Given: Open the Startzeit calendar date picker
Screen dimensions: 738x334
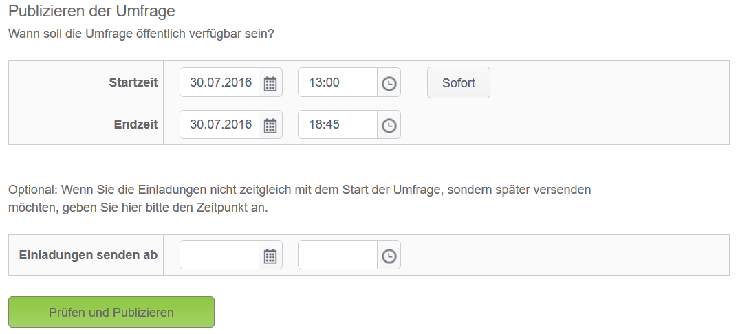Looking at the screenshot, I should (x=270, y=82).
